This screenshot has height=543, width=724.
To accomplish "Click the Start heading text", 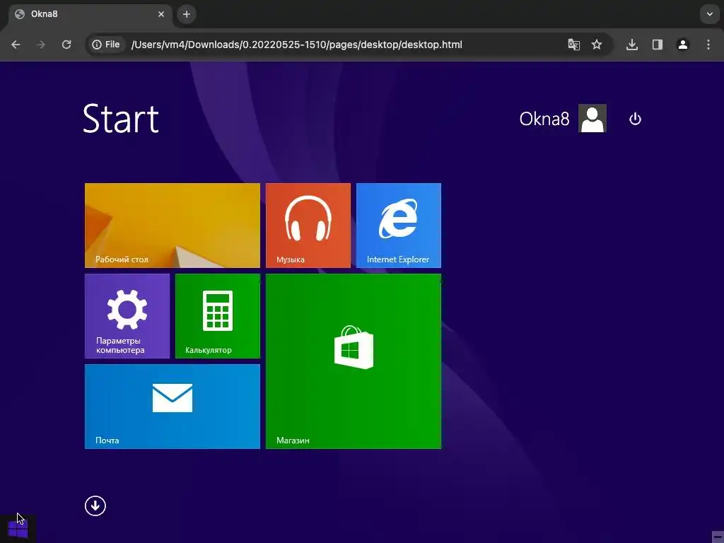I will click(x=121, y=119).
